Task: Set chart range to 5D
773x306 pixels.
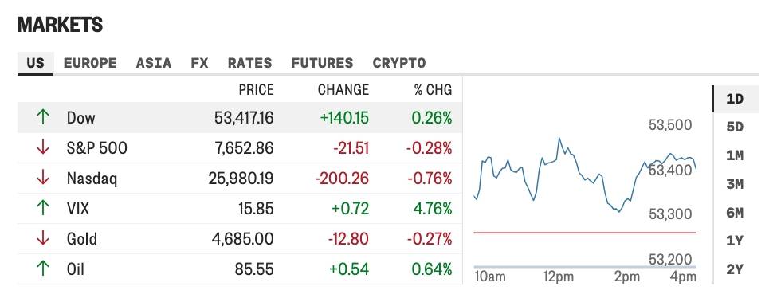Action: (x=735, y=127)
